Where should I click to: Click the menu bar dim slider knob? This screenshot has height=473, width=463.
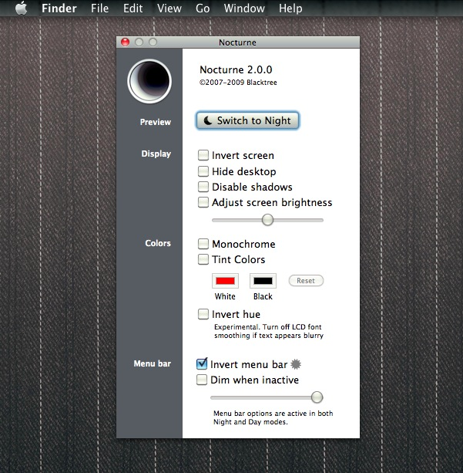click(317, 397)
